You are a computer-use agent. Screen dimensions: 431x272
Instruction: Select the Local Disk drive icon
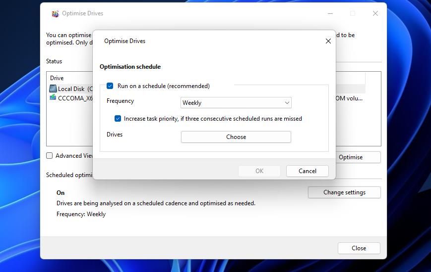(x=53, y=89)
